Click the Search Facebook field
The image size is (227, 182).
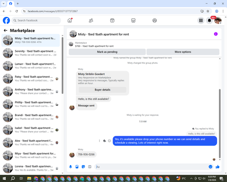click(36, 20)
